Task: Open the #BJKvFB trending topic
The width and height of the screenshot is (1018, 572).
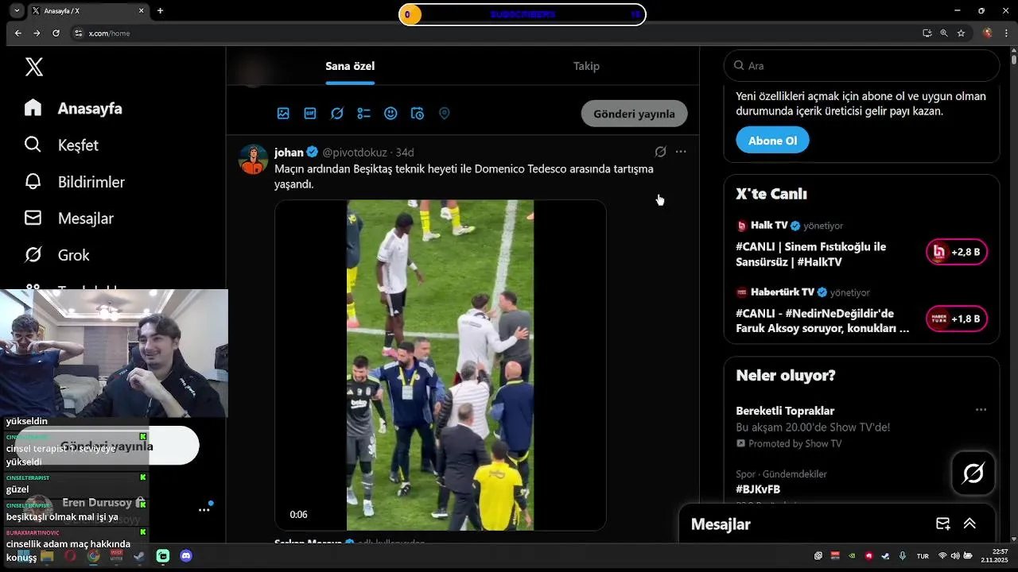Action: coord(758,489)
